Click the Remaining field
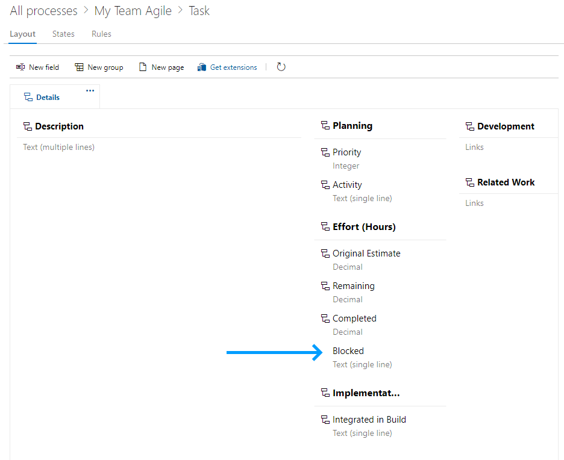This screenshot has height=460, width=564. click(354, 286)
